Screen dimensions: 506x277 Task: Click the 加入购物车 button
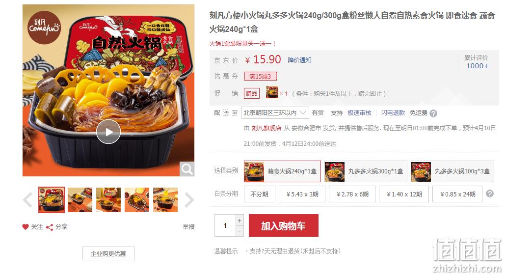tap(283, 225)
